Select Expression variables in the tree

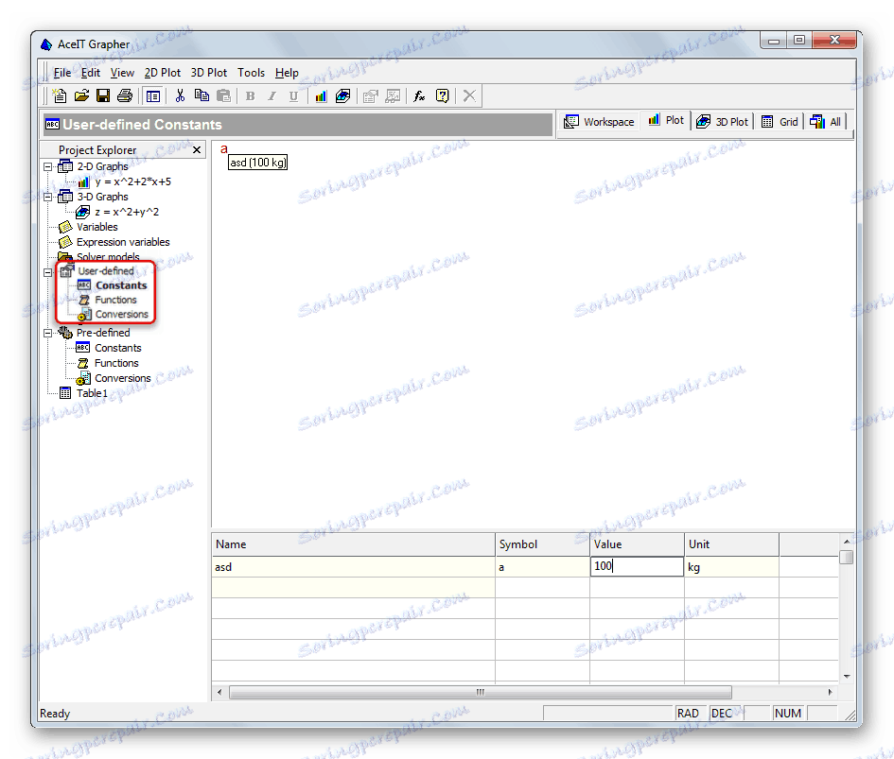coord(123,242)
